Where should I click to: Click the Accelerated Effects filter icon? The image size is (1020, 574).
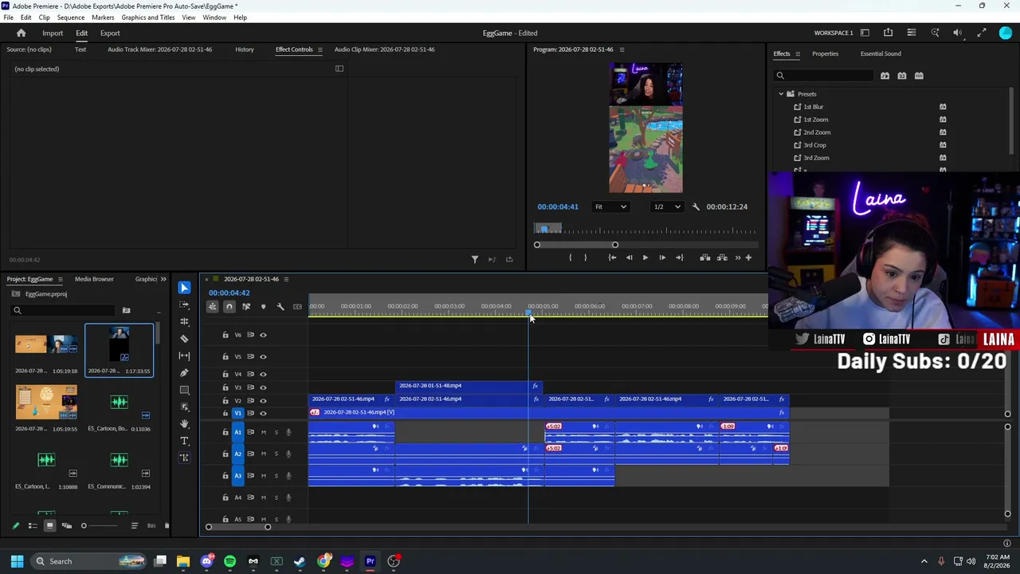coord(885,76)
